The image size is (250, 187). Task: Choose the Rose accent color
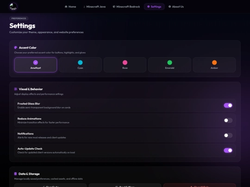125,65
